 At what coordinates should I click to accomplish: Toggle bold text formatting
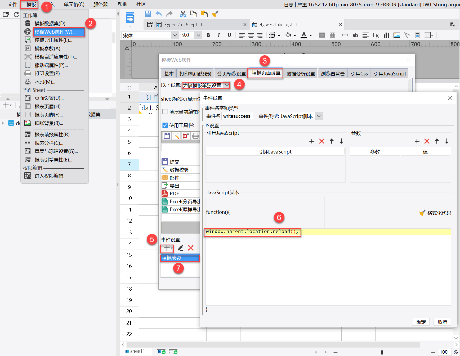pyautogui.click(x=208, y=35)
